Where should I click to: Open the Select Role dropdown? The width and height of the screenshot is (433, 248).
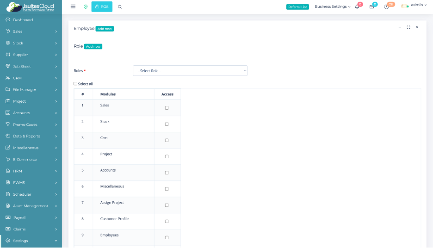point(190,71)
